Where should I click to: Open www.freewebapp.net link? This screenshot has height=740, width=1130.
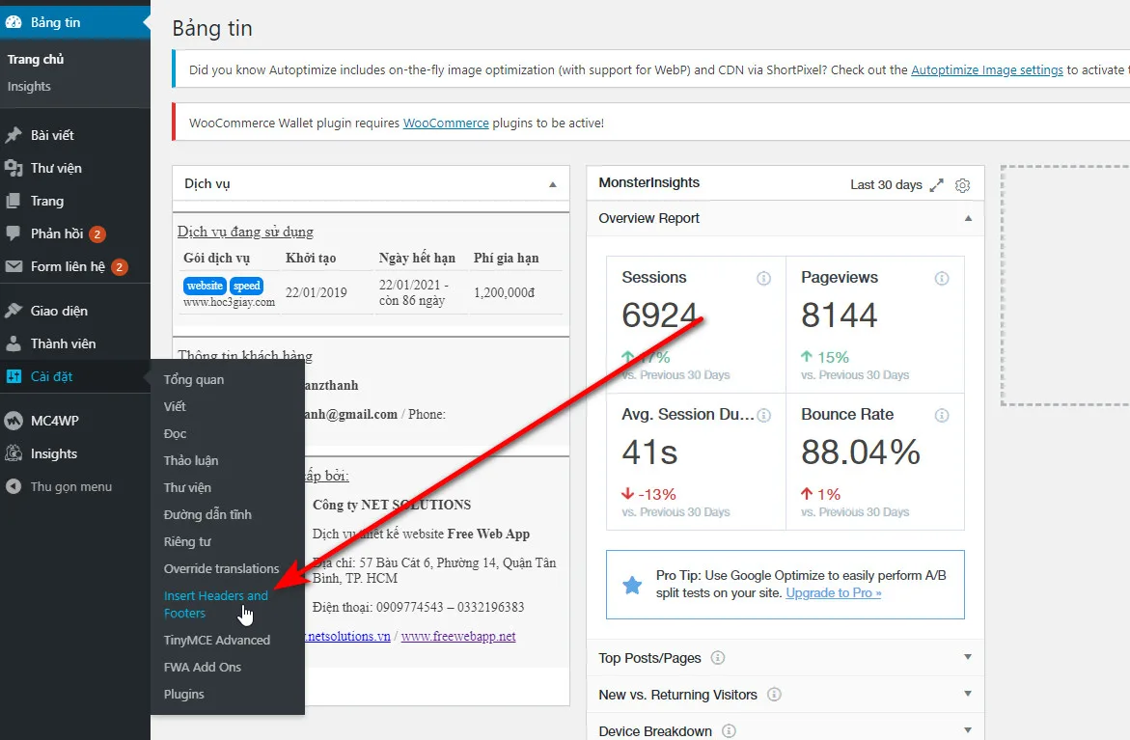tap(458, 636)
